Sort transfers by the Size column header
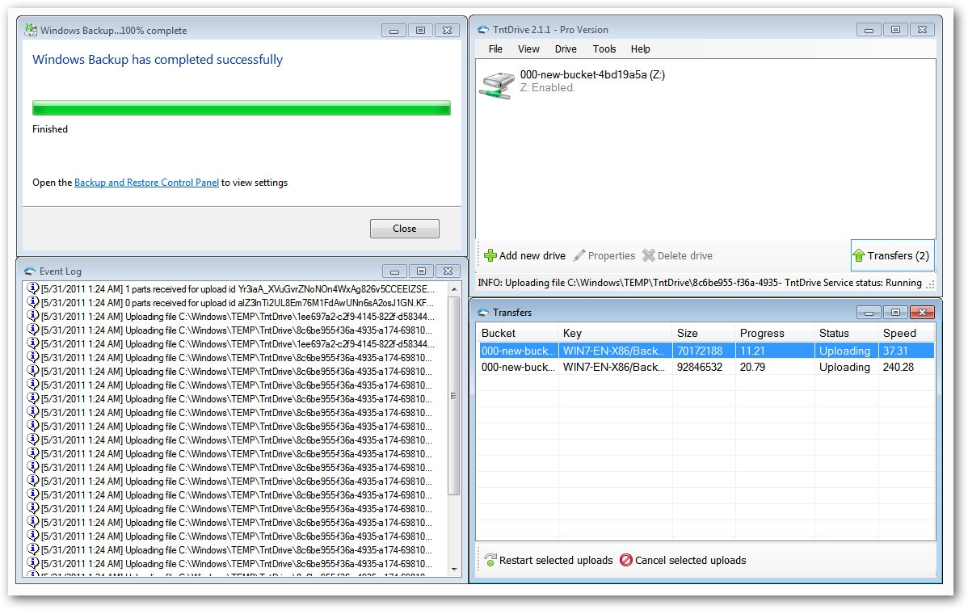Viewport: 968px width, 610px height. point(704,333)
